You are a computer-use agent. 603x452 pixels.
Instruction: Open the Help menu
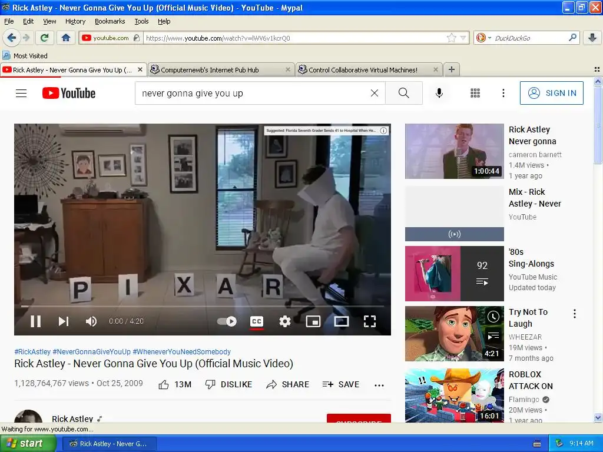coord(164,21)
